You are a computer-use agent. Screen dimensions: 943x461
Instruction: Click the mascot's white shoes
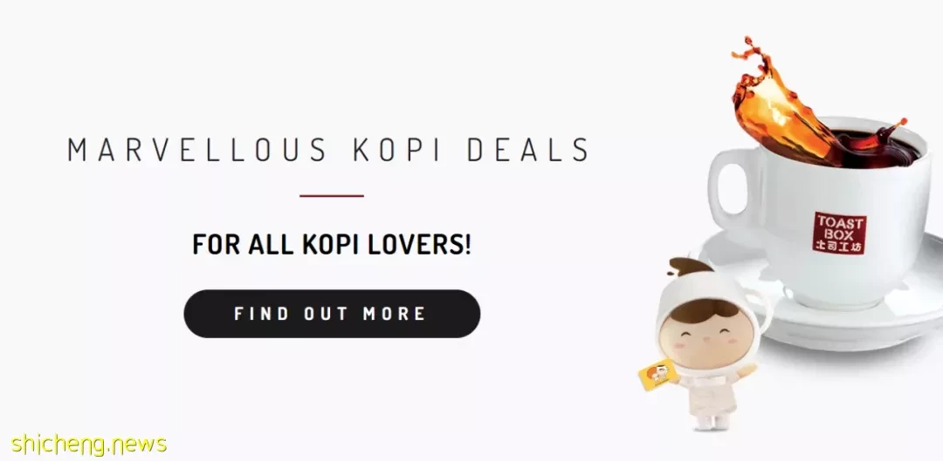tap(712, 422)
